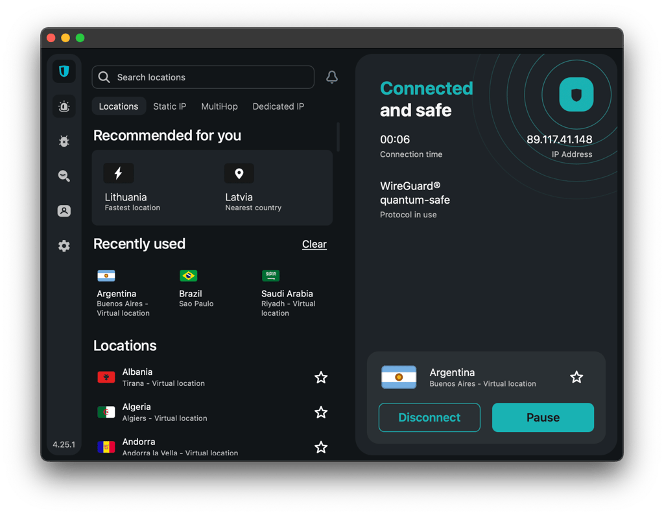
Task: Click the Disconnect button
Action: 429,418
